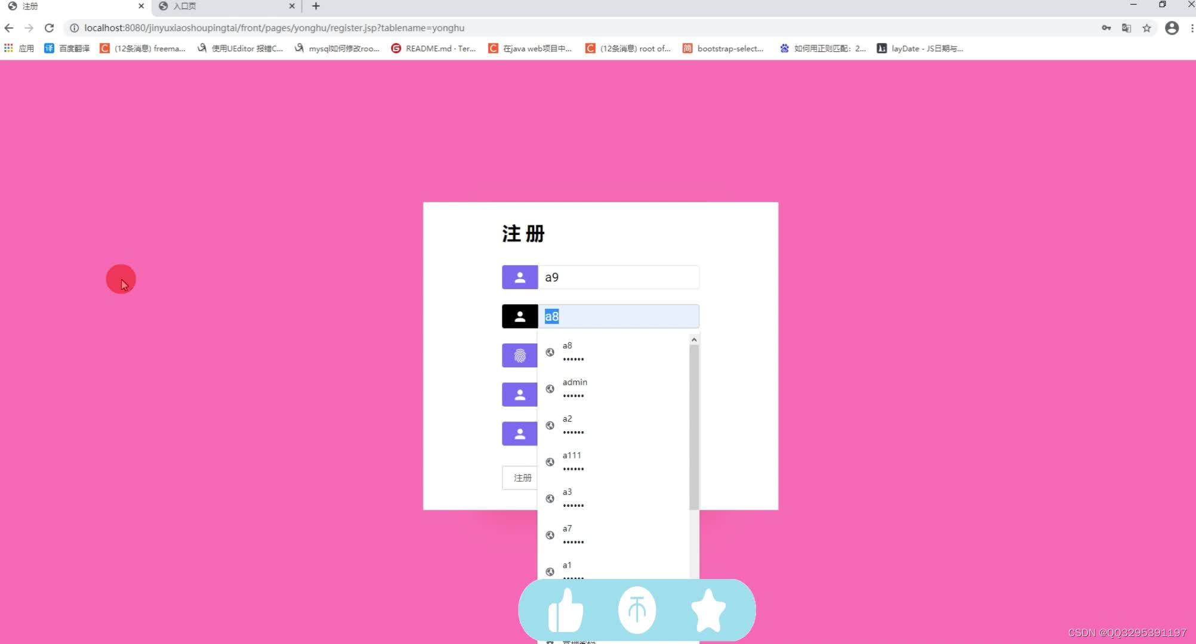
Task: Click the address bar URL
Action: coord(275,28)
